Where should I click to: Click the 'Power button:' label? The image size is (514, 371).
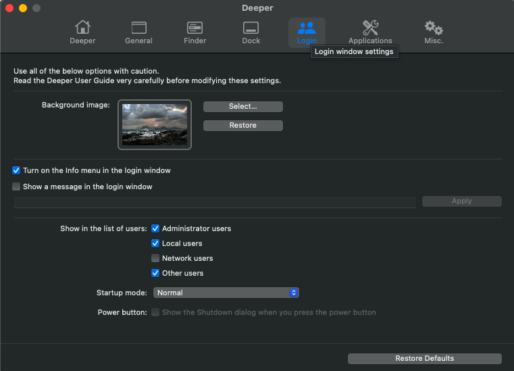(x=122, y=312)
